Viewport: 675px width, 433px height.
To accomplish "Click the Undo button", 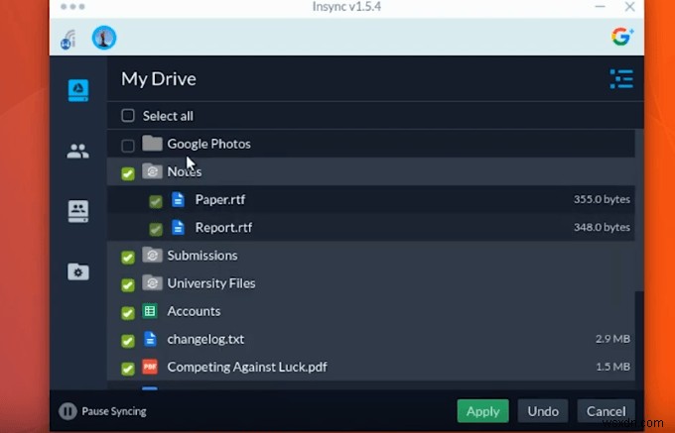I will (x=543, y=411).
